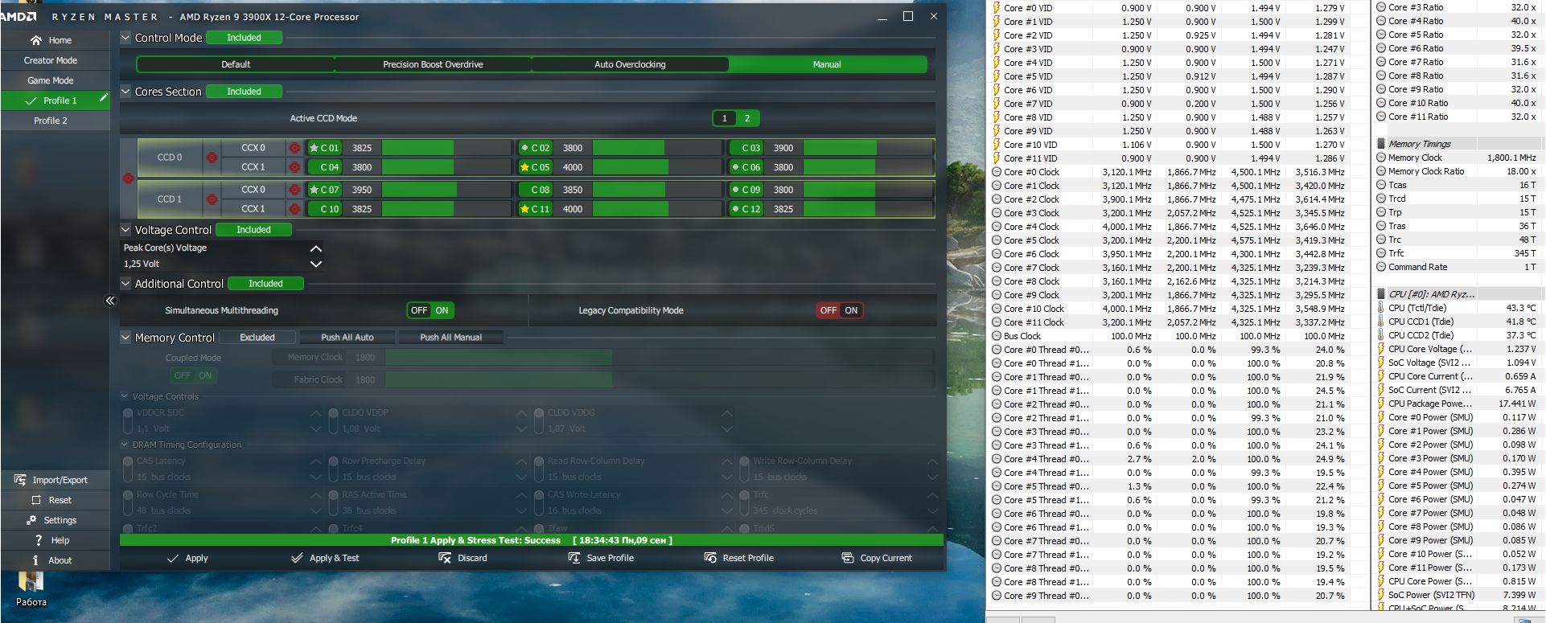The width and height of the screenshot is (1546, 623).
Task: Open Creator Mode profile
Action: (x=51, y=60)
